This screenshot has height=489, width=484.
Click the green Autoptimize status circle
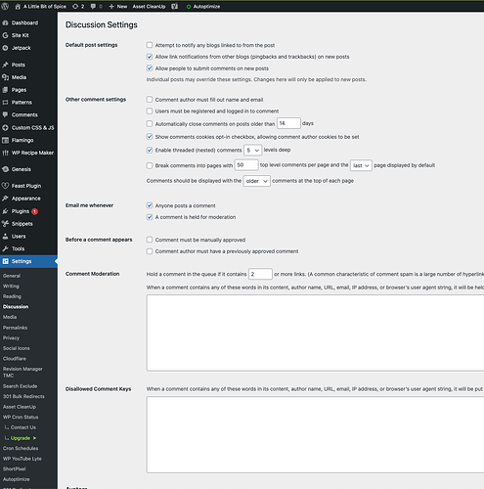(x=189, y=7)
